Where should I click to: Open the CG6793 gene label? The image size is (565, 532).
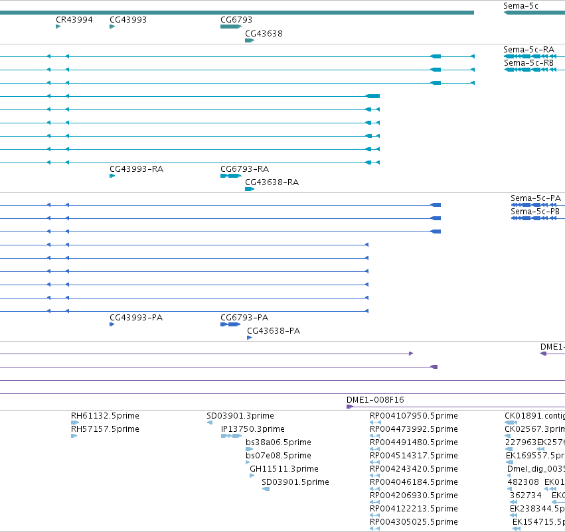point(236,20)
